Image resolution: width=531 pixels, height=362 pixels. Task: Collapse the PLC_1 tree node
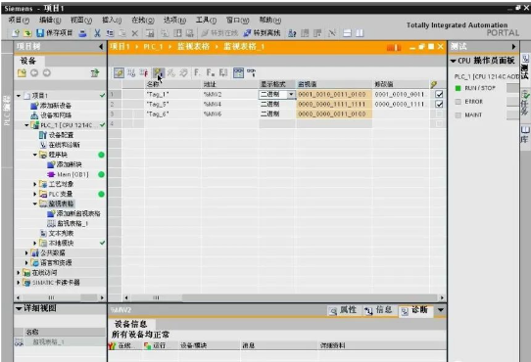pos(26,125)
